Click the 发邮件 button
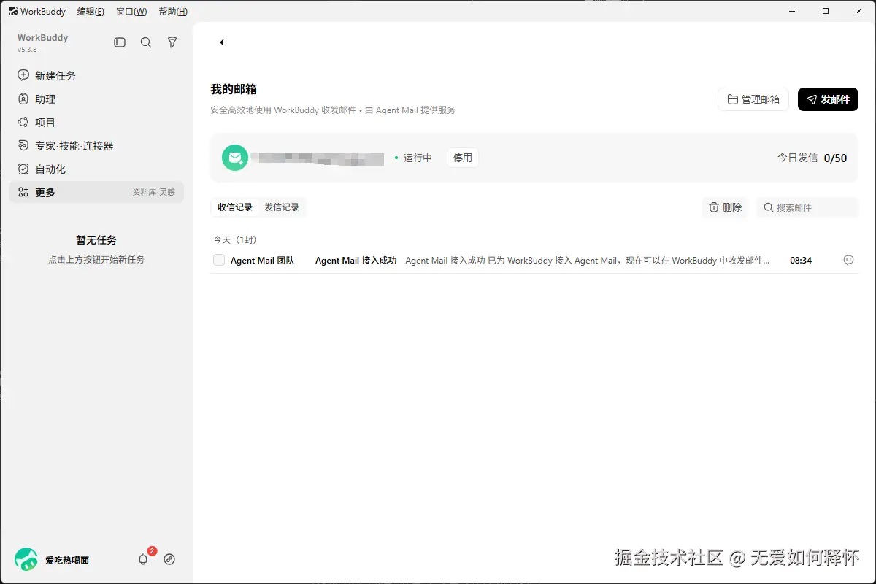The image size is (876, 584). [828, 99]
